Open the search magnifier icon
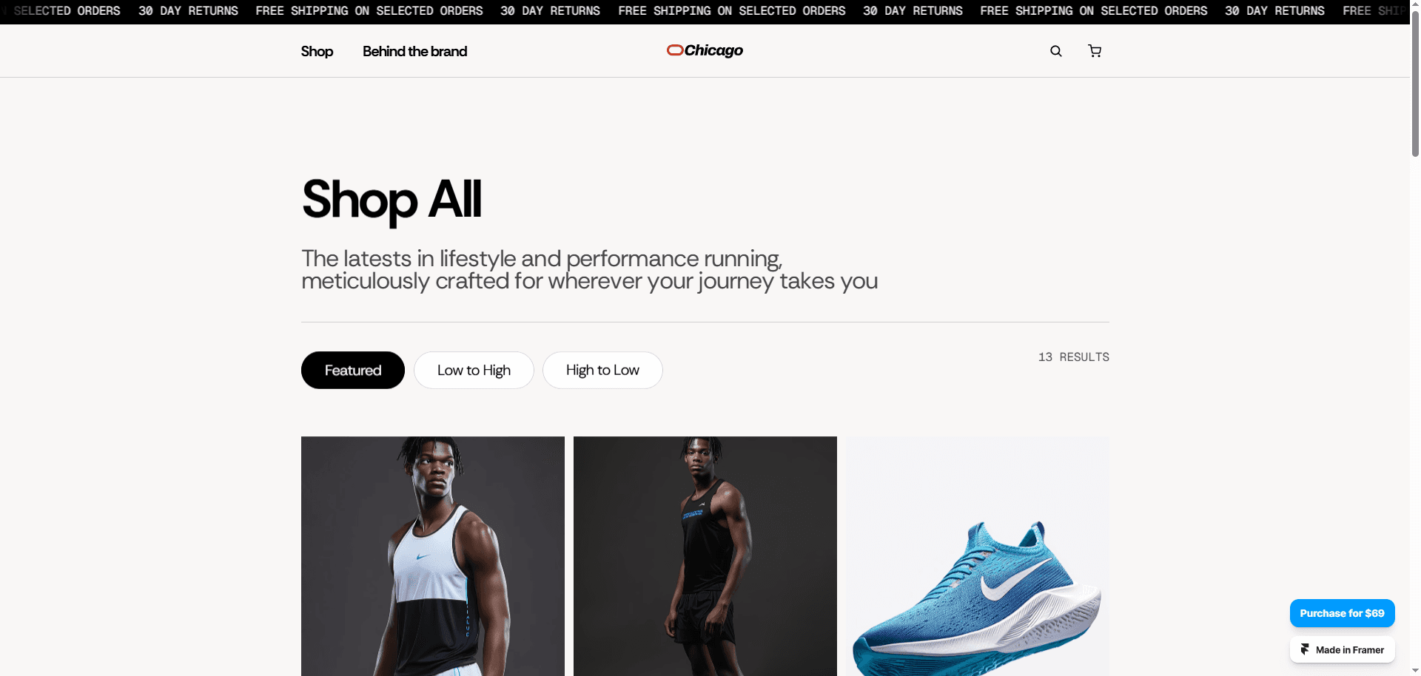This screenshot has width=1421, height=676. (1056, 51)
